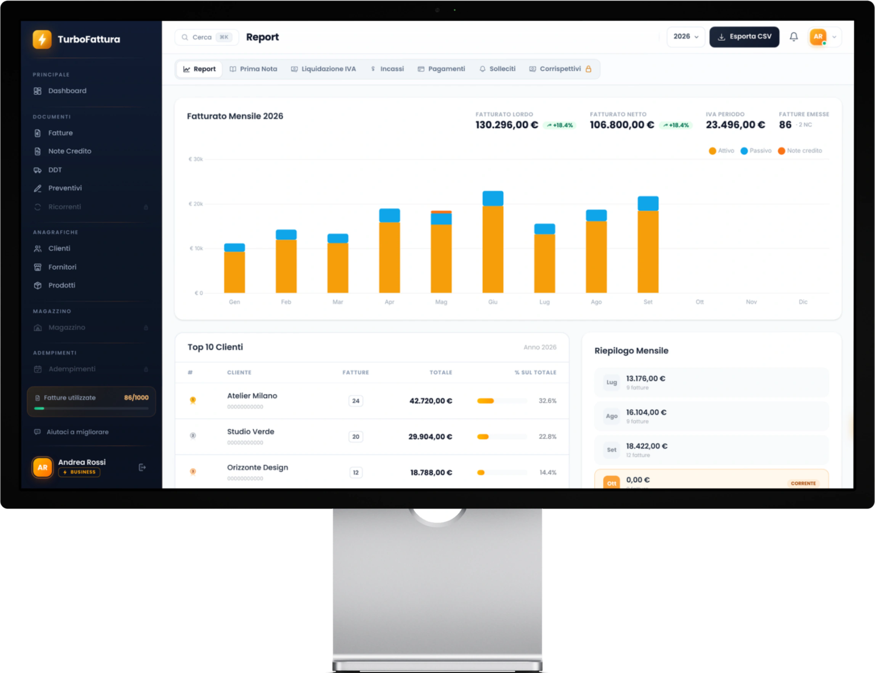Click the locked Adempimenti entry

[x=91, y=369]
